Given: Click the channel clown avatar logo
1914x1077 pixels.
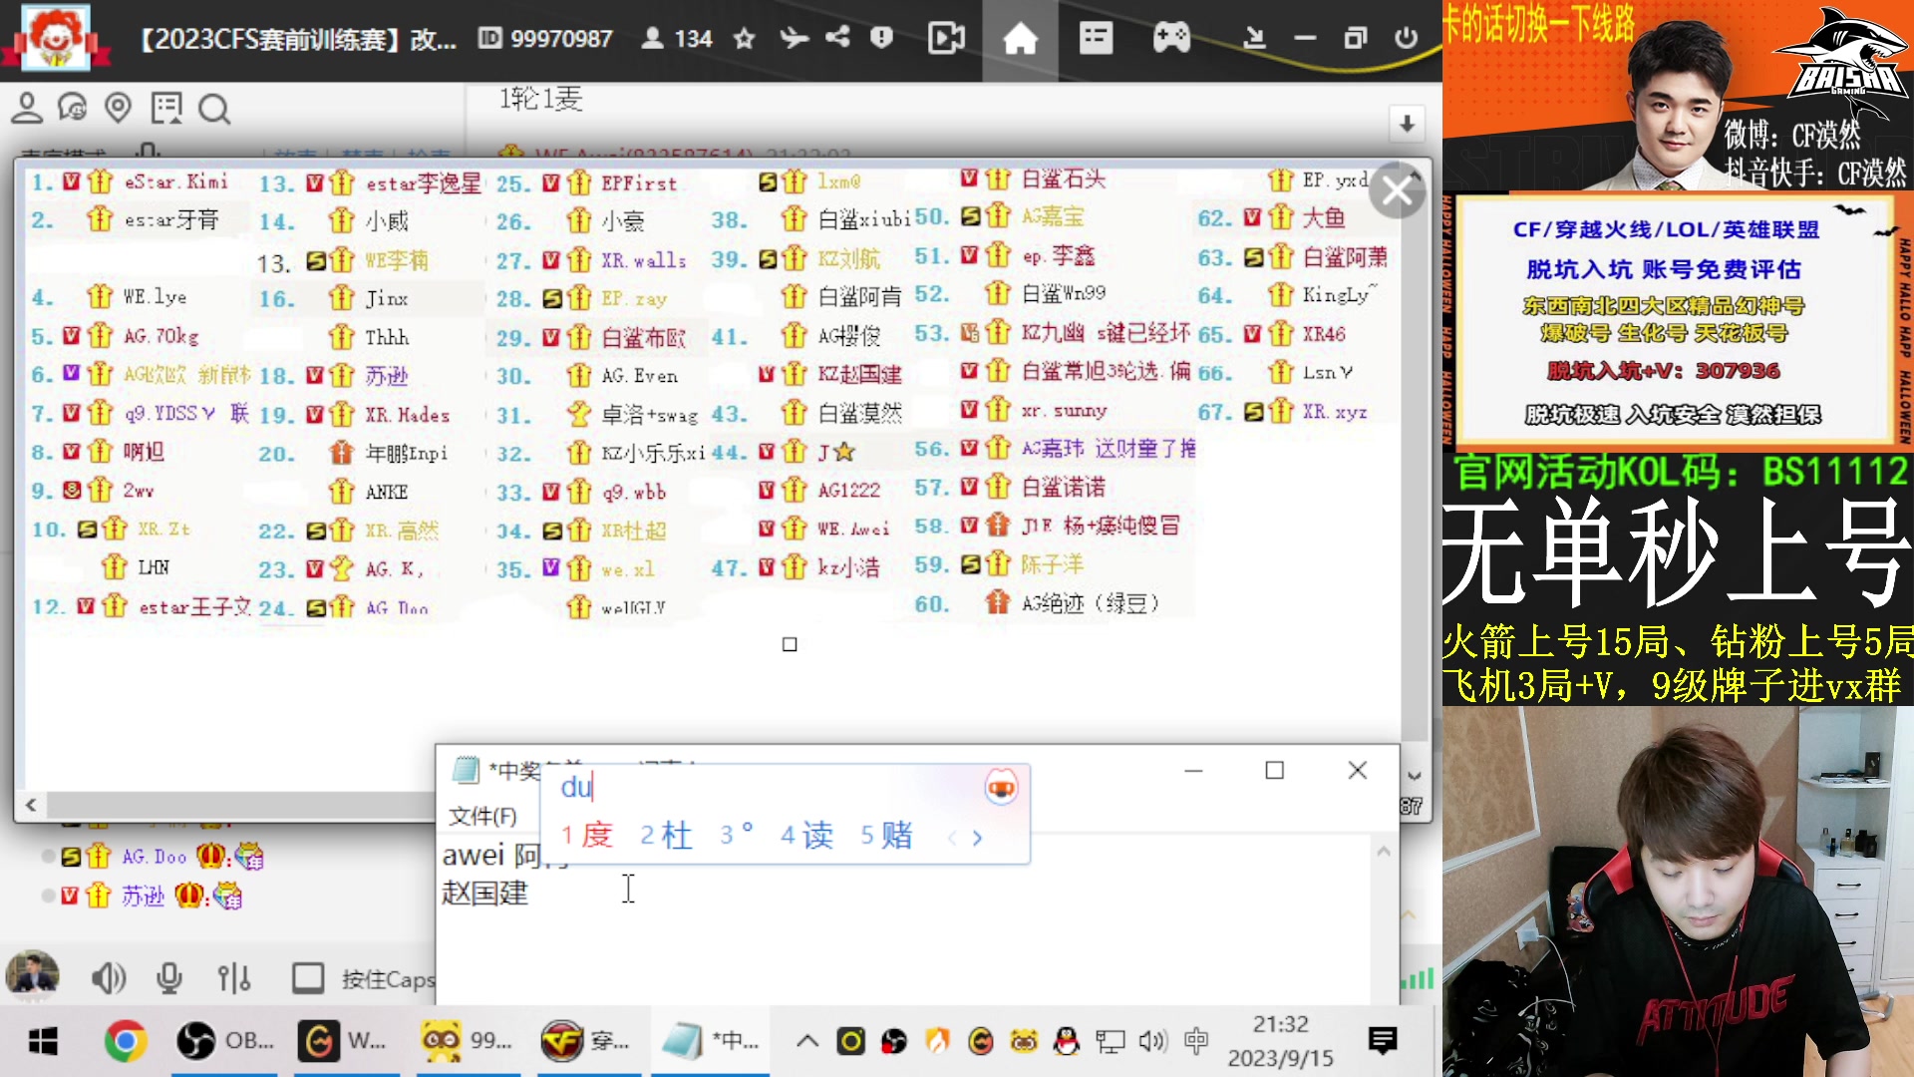Looking at the screenshot, I should 56,38.
